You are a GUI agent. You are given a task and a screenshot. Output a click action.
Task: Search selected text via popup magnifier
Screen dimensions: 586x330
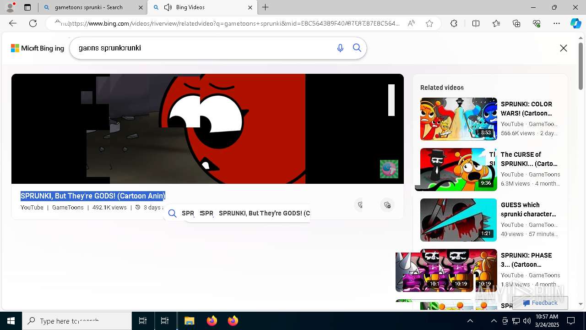(172, 213)
